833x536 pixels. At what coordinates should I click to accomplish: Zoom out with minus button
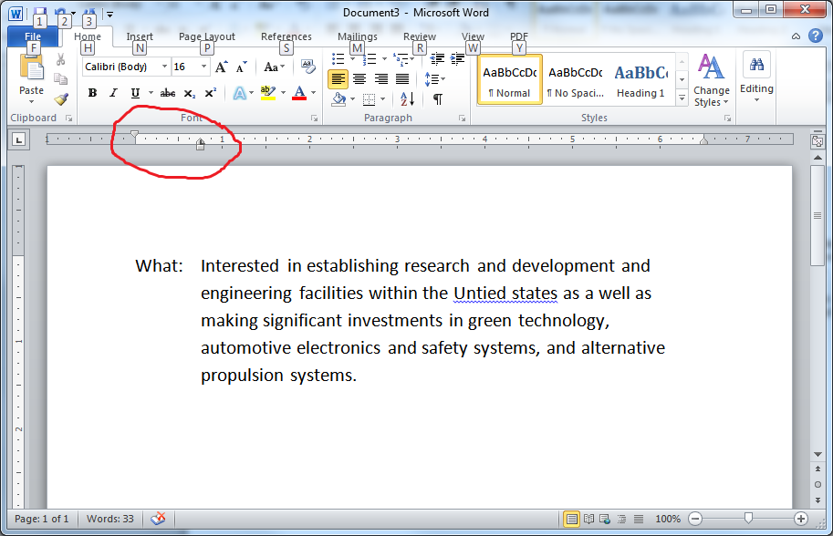click(x=695, y=519)
